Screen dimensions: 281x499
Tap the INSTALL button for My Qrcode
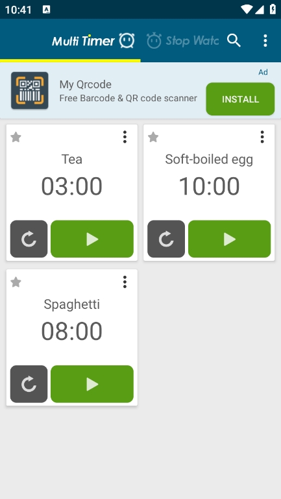(x=240, y=99)
